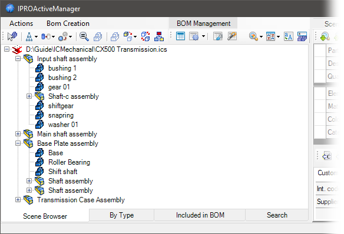Image resolution: width=344 pixels, height=234 pixels.
Task: Open the search filter dropdown arrow
Action: [x=261, y=36]
